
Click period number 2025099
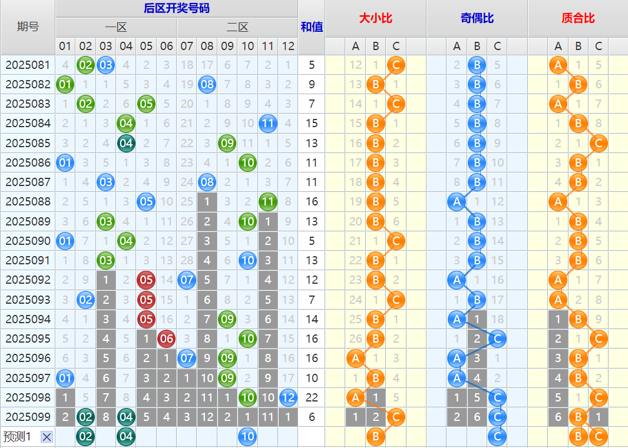coord(28,417)
